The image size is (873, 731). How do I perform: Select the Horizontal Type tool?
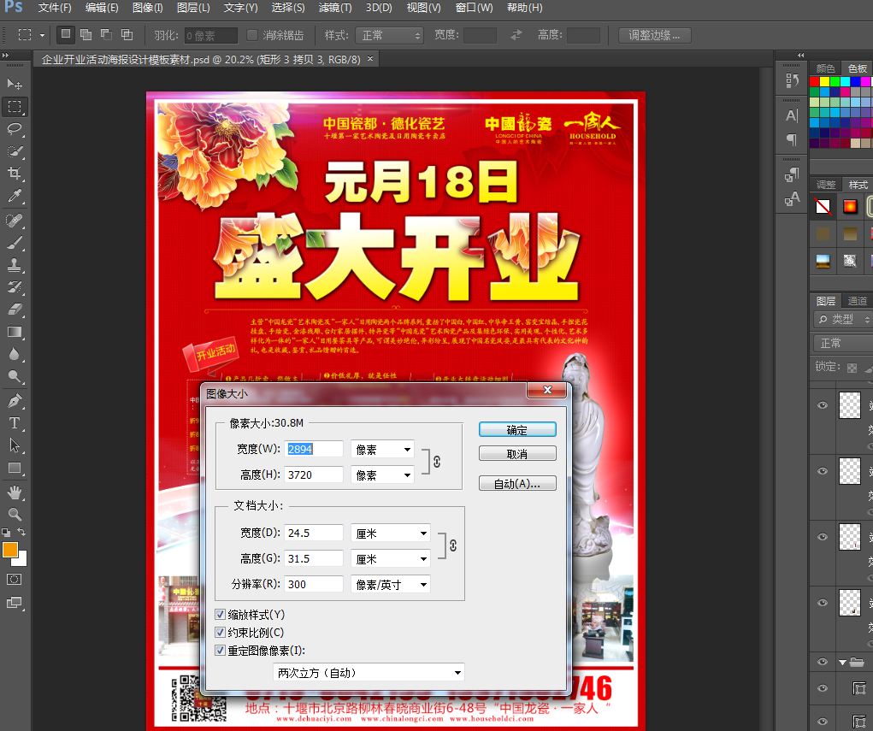[x=15, y=423]
